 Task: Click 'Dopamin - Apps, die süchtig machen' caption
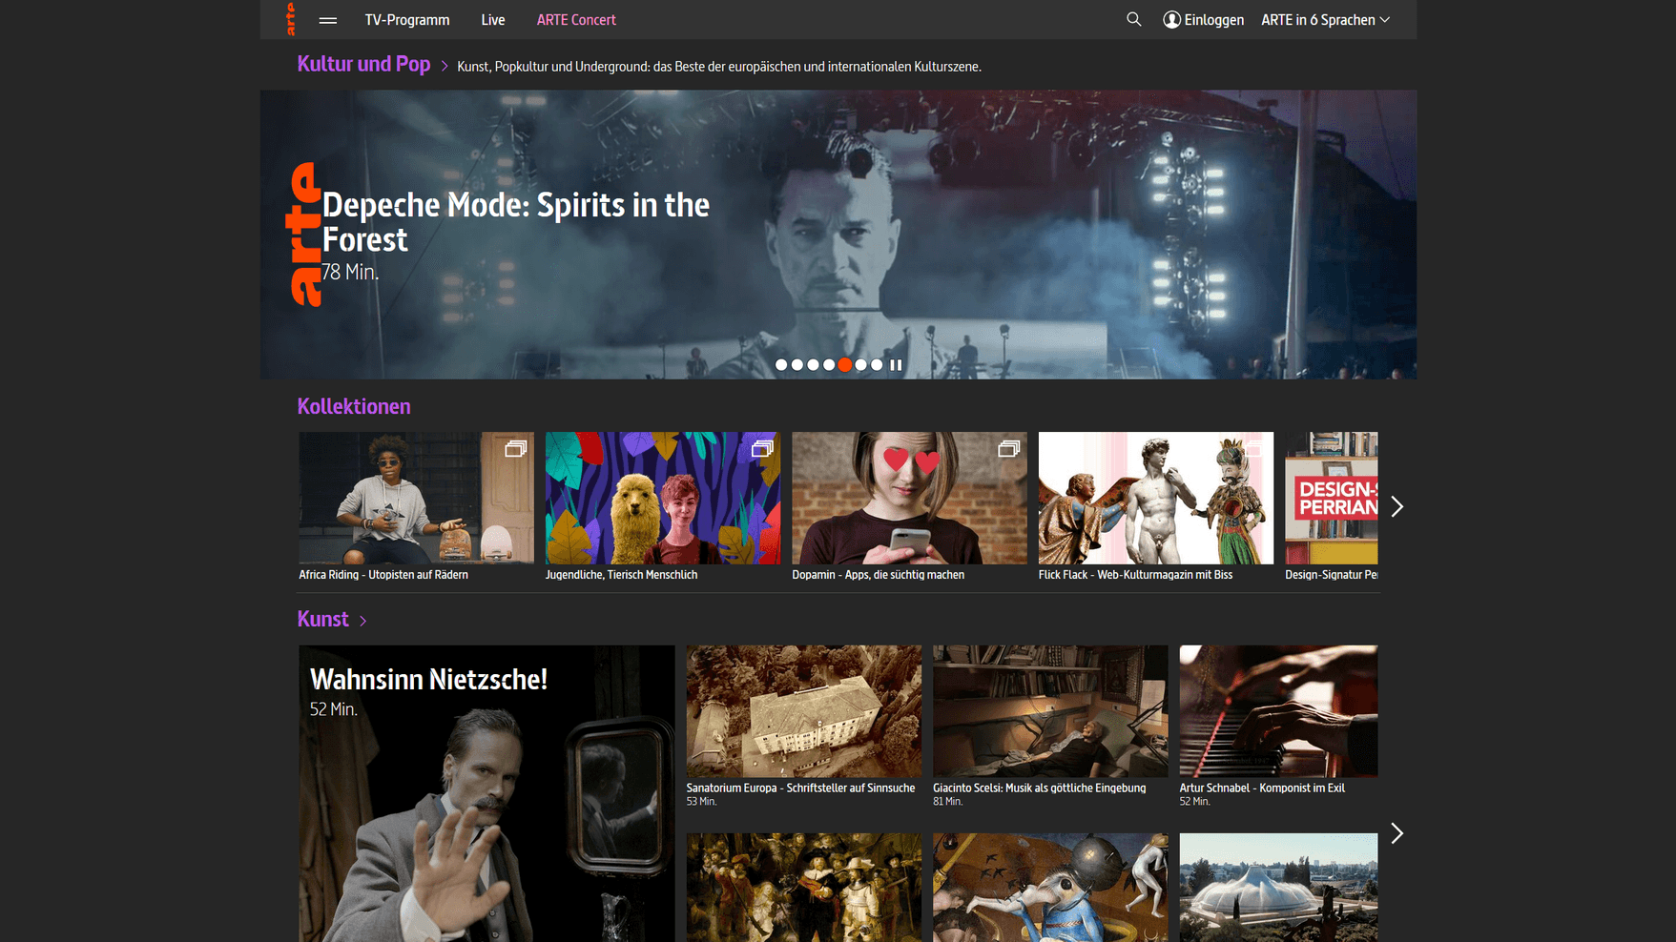(x=878, y=575)
